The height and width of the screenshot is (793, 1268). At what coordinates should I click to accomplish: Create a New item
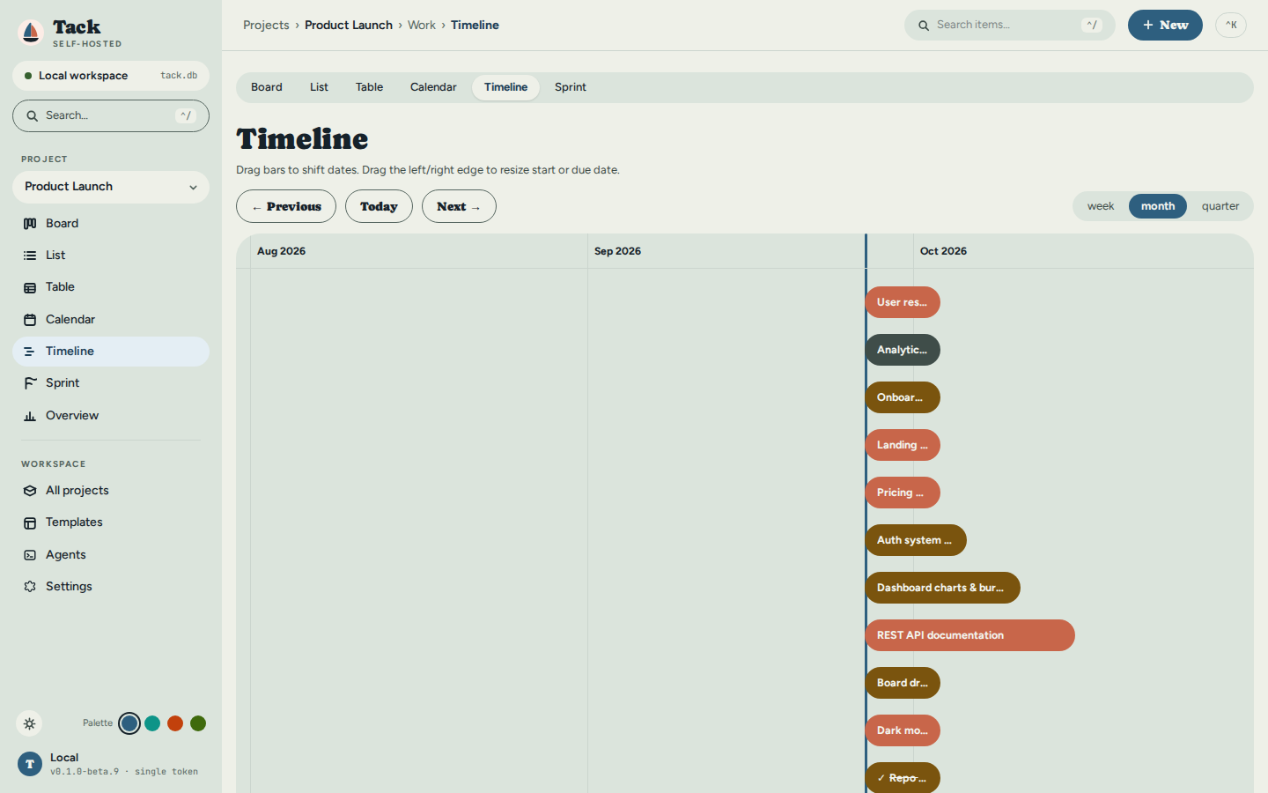(x=1165, y=25)
